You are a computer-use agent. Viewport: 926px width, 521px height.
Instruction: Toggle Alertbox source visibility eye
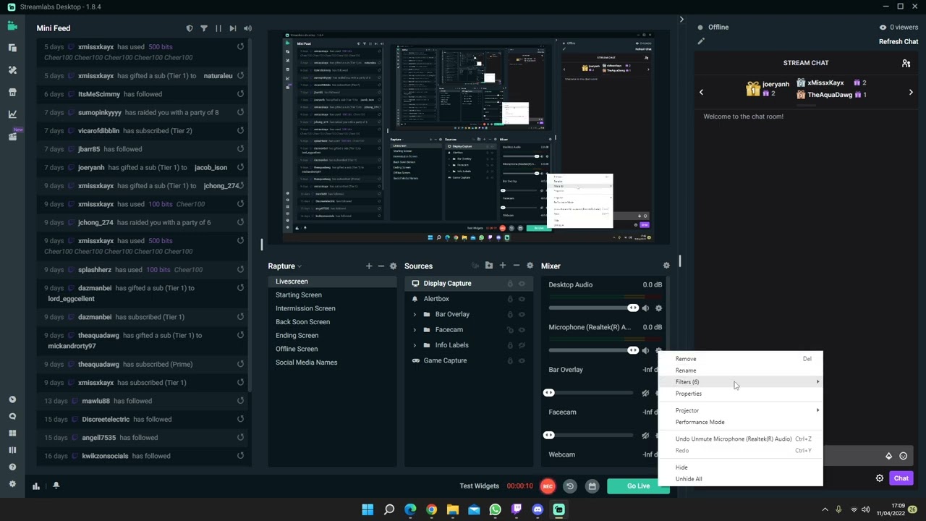(x=522, y=299)
